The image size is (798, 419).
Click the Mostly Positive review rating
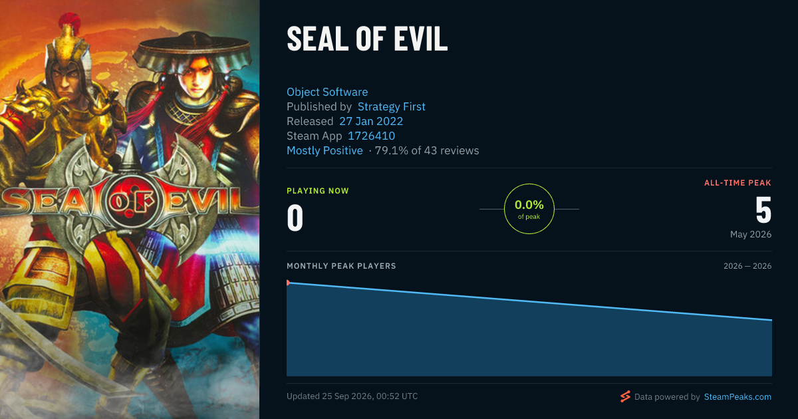point(325,150)
